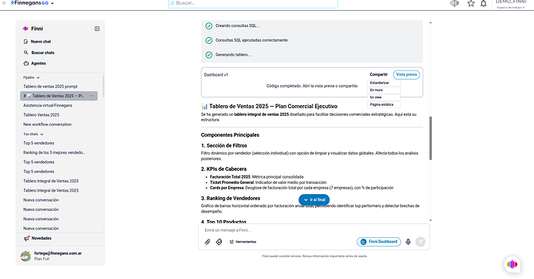Screen dimensions: 534x279
Task: Click the Herramientas sliders icon
Action: 231,242
